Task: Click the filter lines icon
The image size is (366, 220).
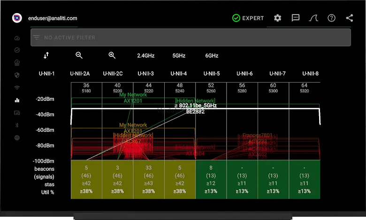Action: pos(37,38)
